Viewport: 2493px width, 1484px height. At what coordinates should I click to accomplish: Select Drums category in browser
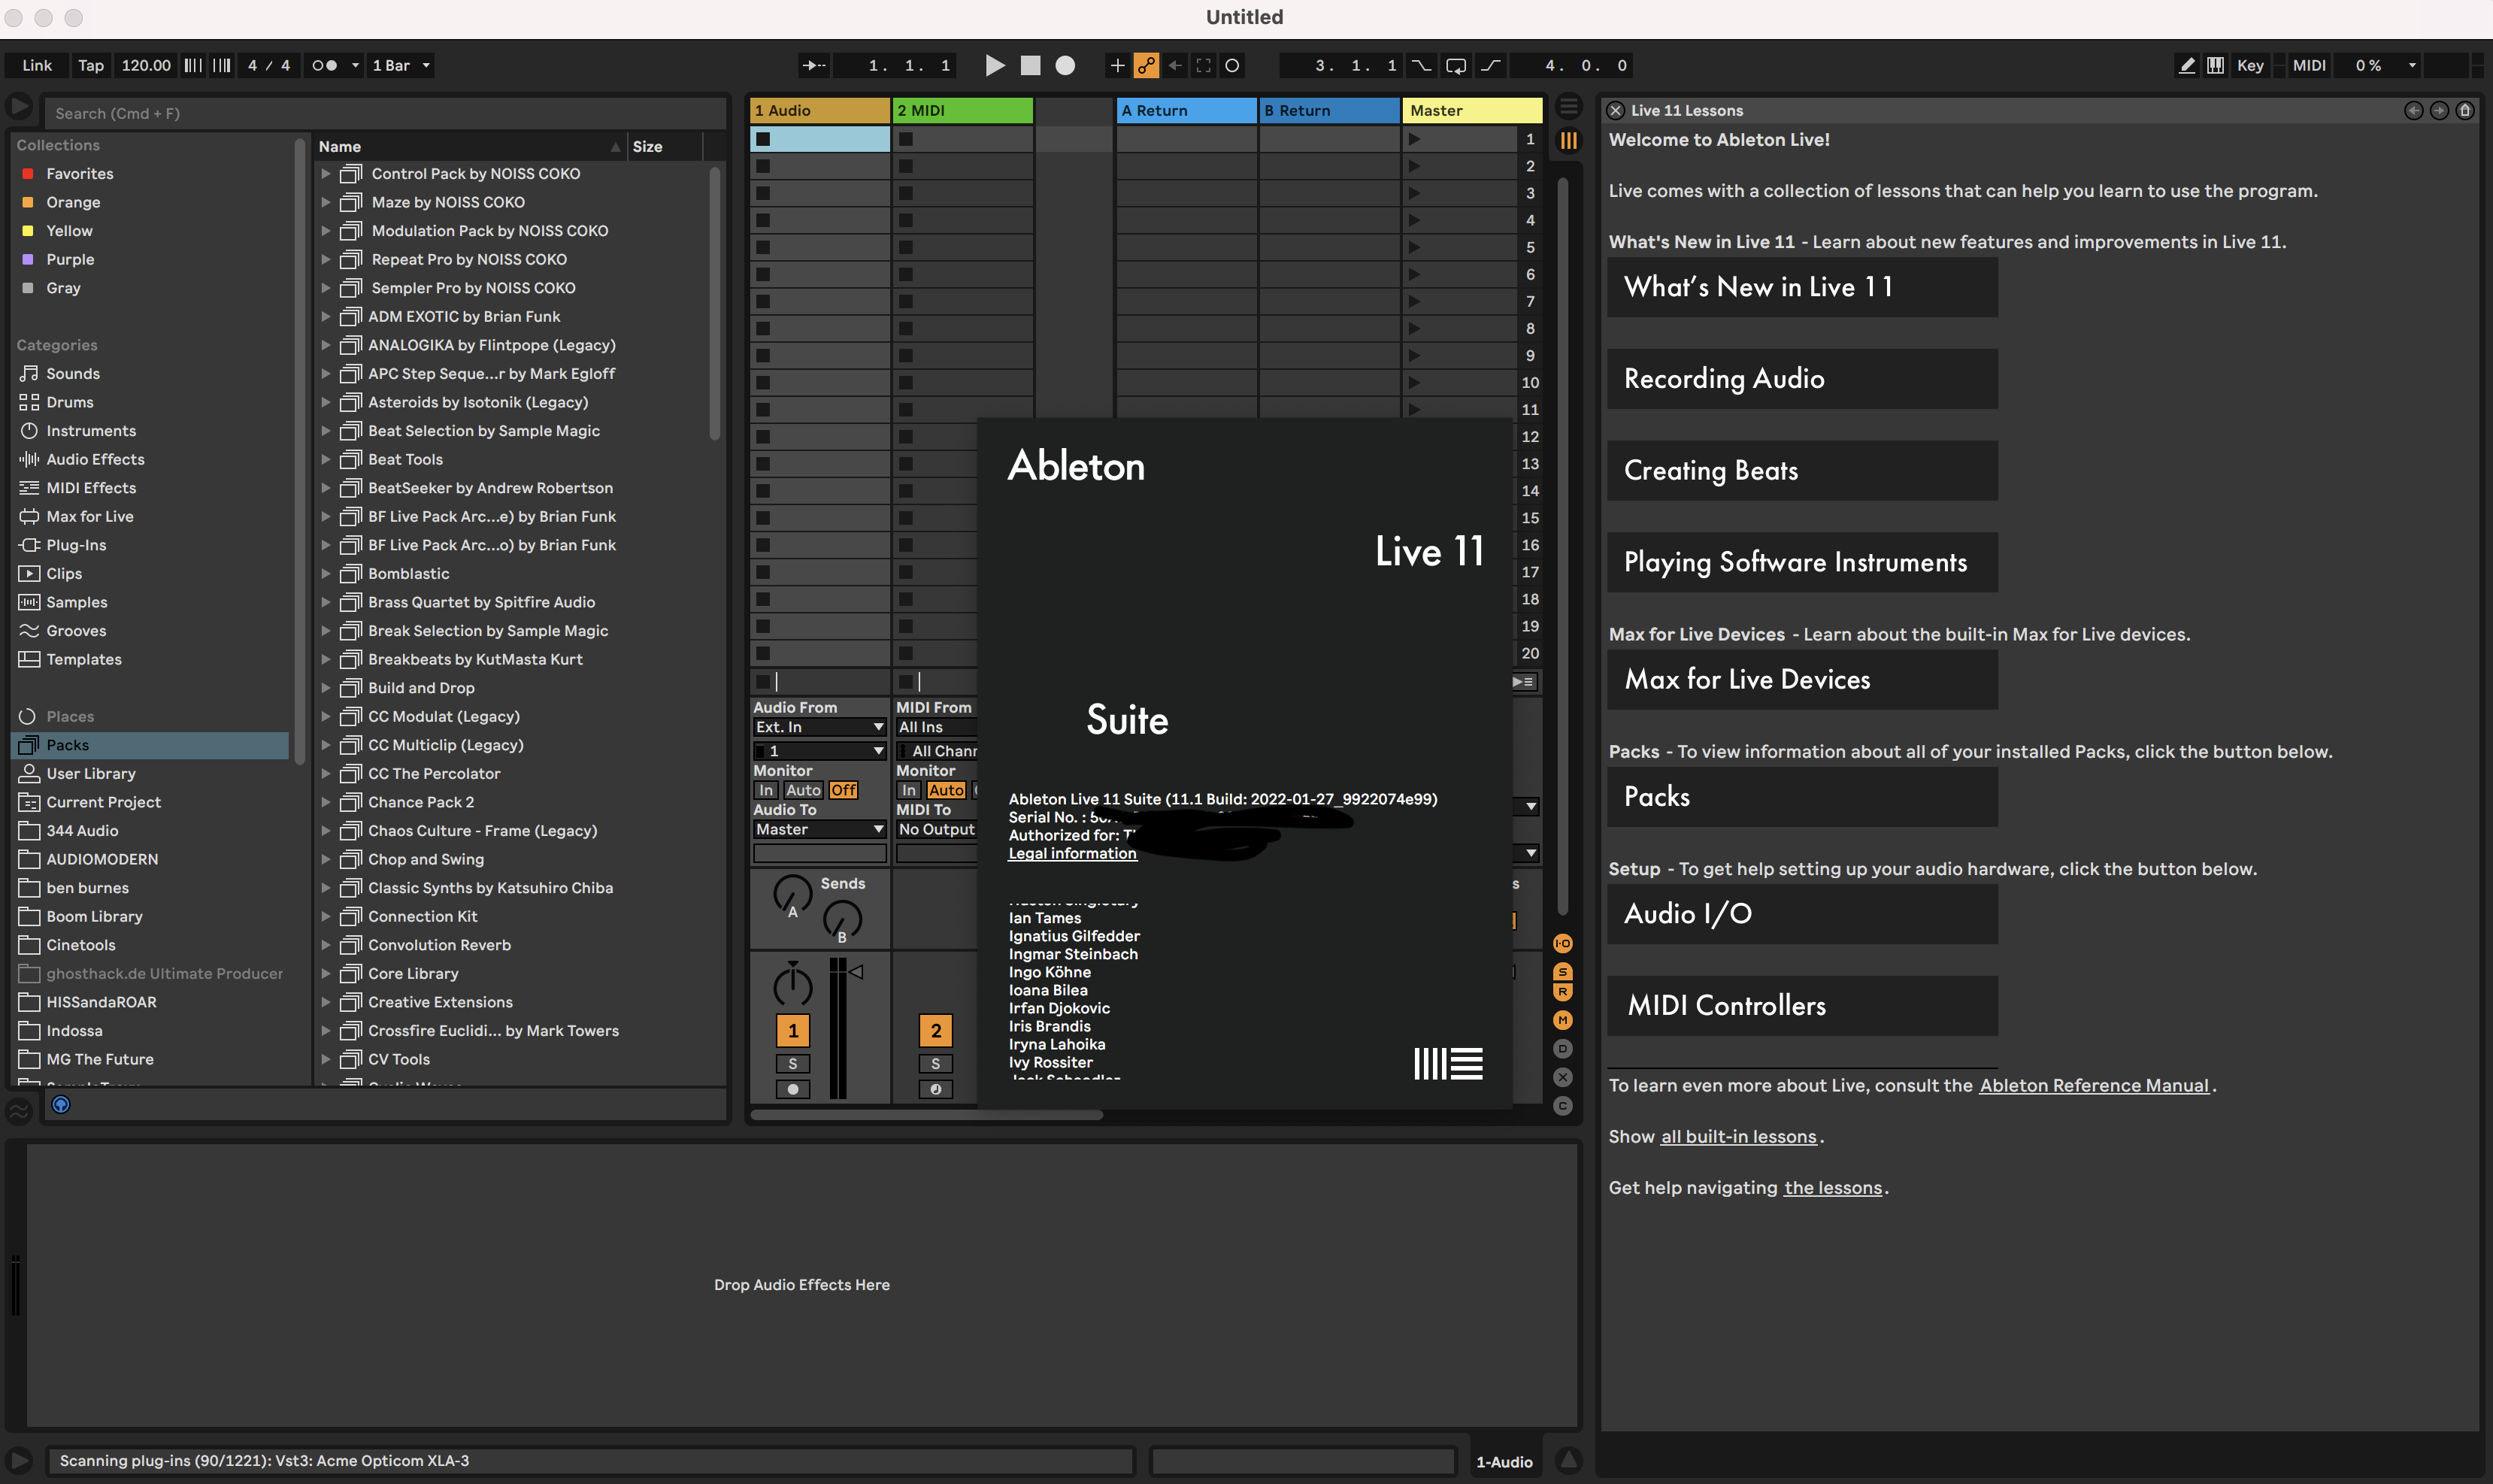[69, 402]
